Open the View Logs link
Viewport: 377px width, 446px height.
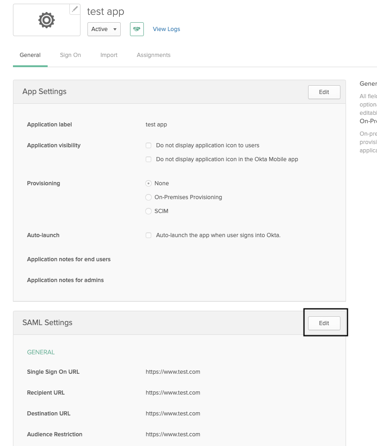[167, 29]
